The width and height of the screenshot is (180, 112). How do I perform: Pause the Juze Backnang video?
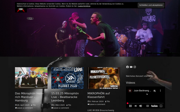point(130,106)
